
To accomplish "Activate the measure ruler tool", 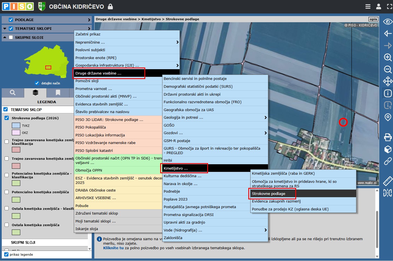I will pos(388,181).
